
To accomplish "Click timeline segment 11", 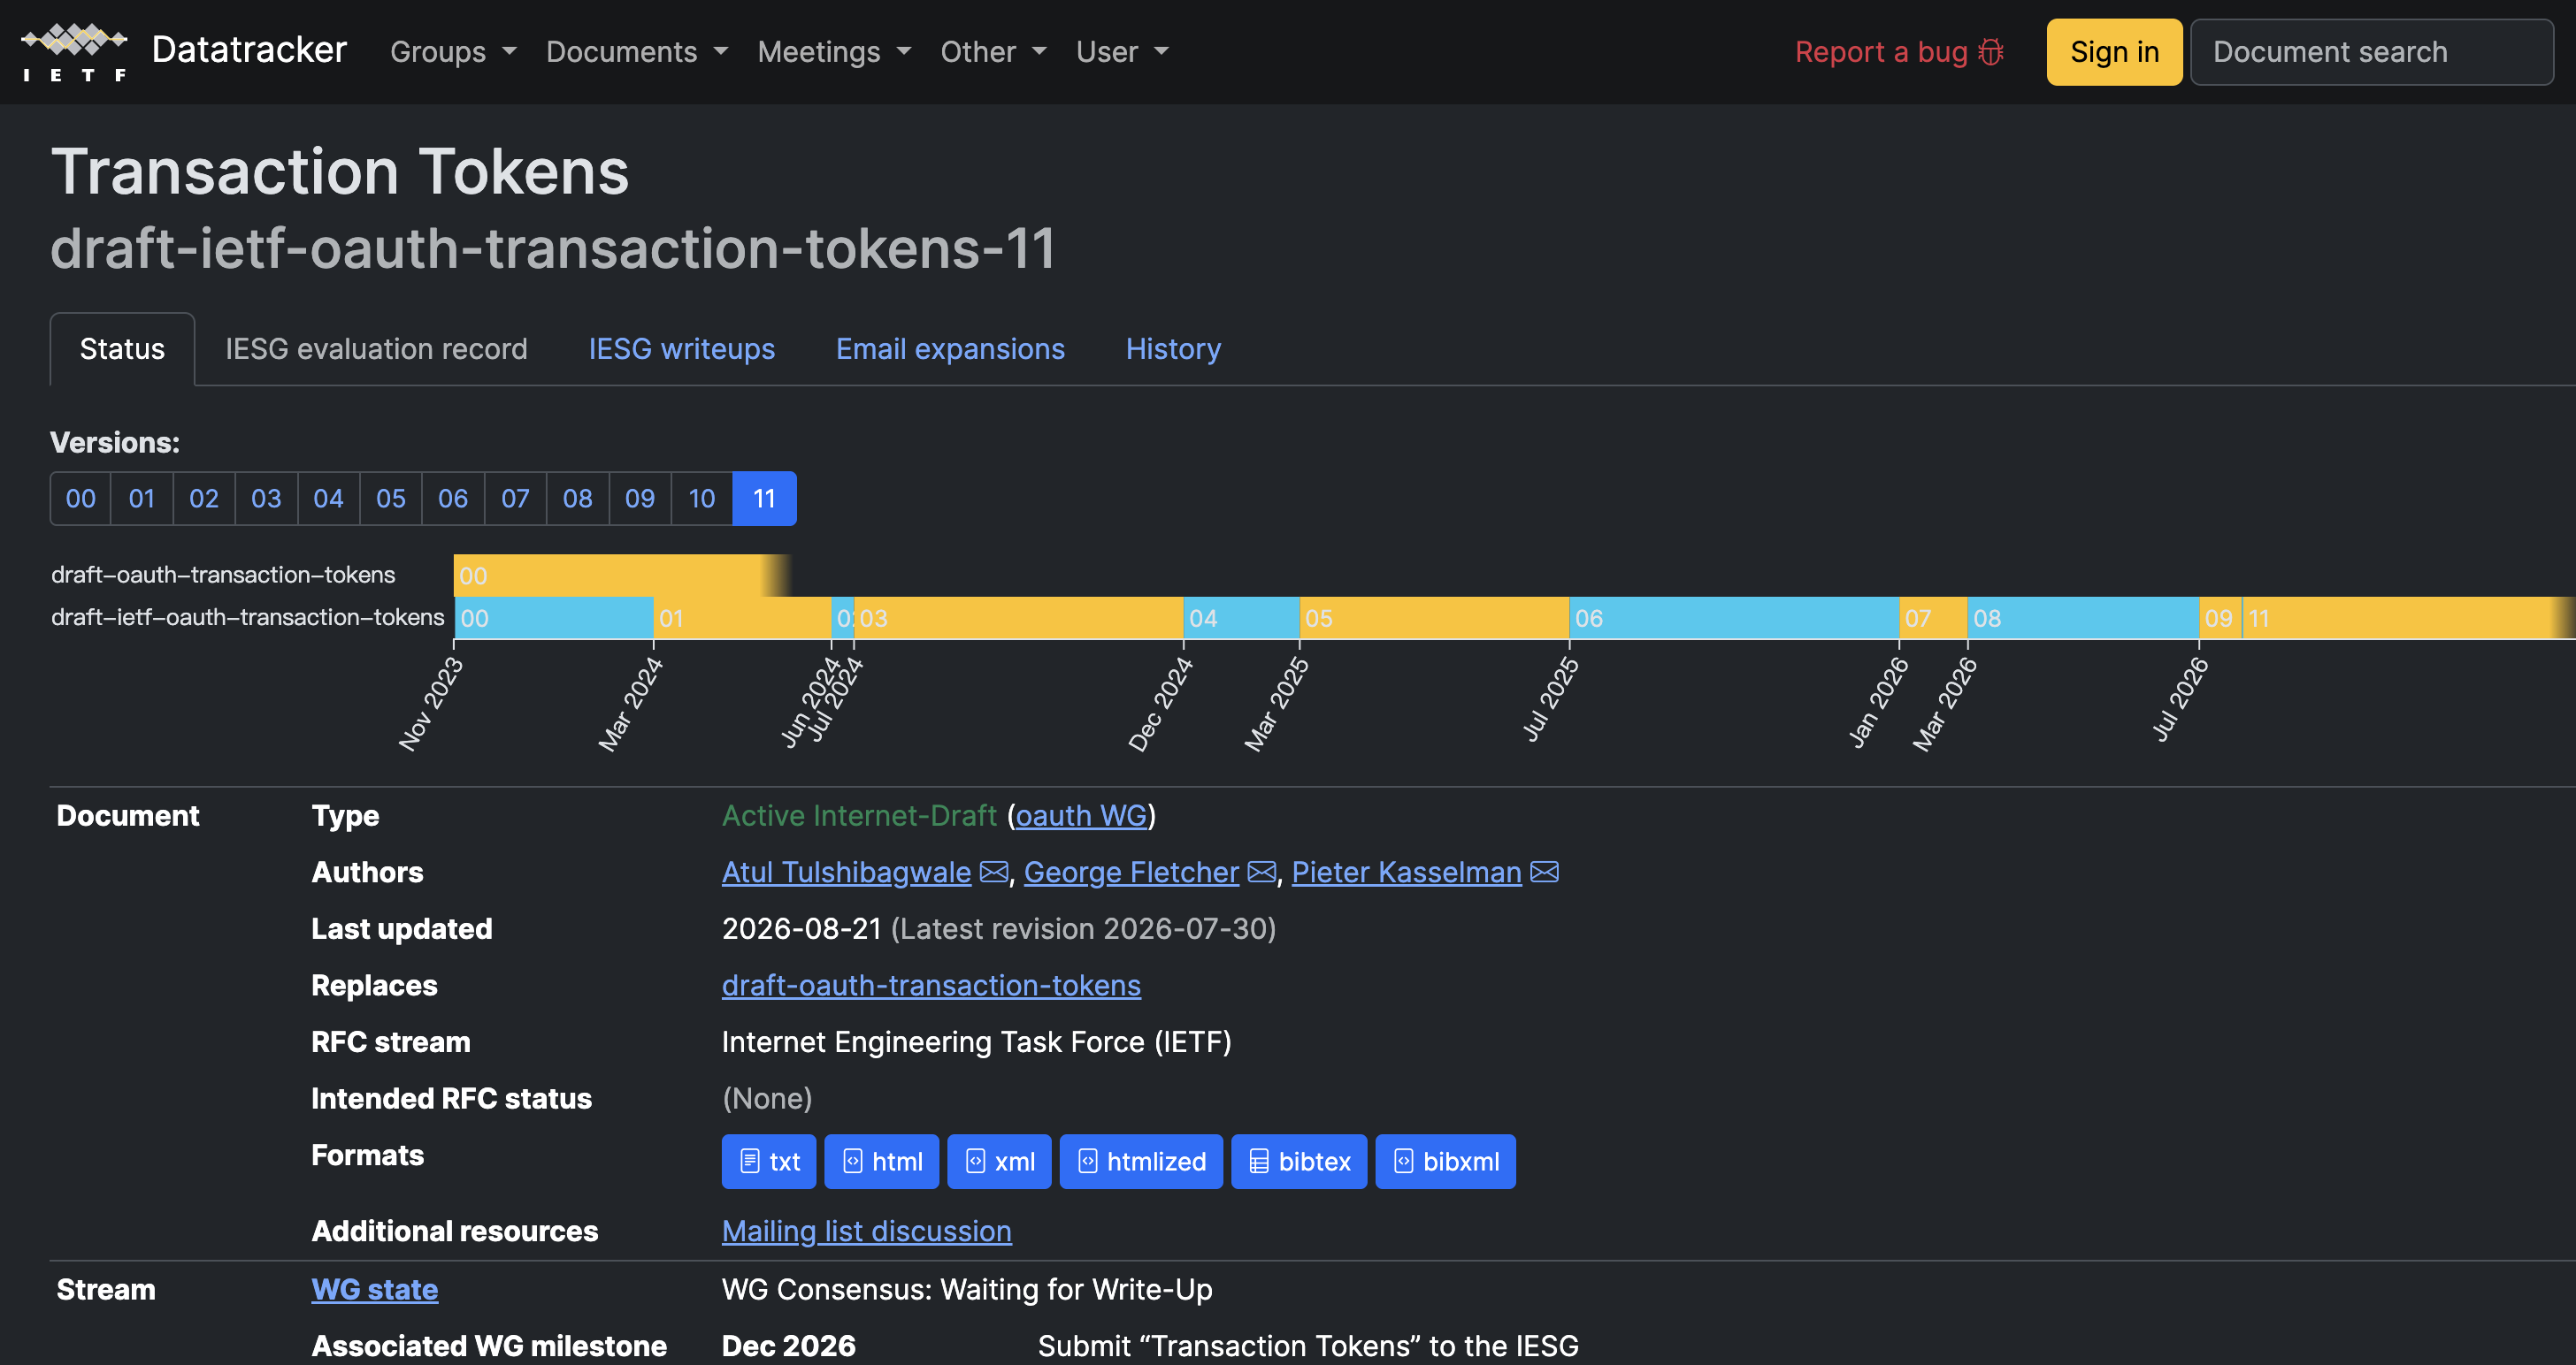I will pyautogui.click(x=2408, y=619).
